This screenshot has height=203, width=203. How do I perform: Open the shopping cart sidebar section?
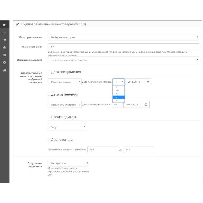click(4, 40)
